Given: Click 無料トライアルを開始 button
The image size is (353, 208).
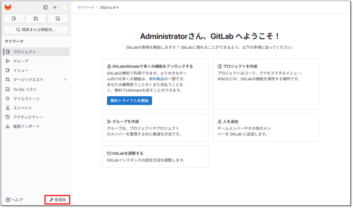Looking at the screenshot, I should point(129,101).
